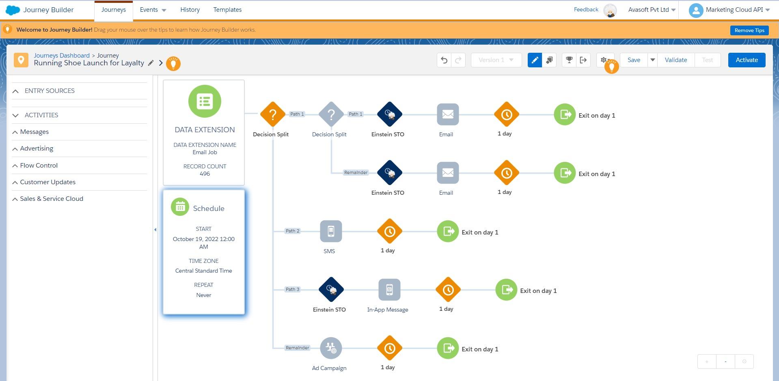Click the Data Extension entry source icon
Screen dimensions: 779x381
coord(205,101)
